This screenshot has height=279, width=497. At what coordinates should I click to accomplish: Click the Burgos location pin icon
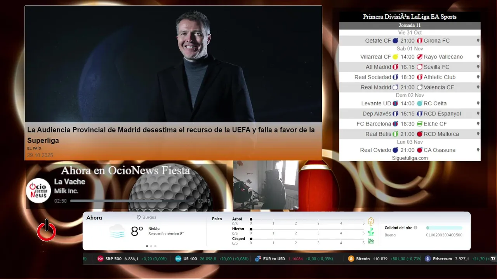pyautogui.click(x=139, y=217)
